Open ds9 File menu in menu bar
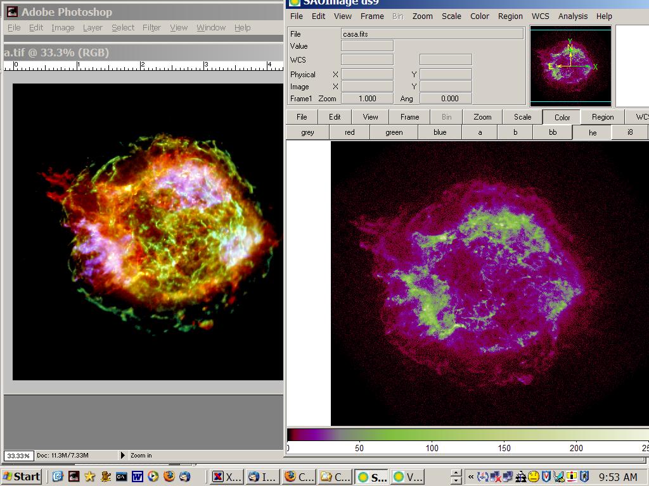This screenshot has width=649, height=486. 297,16
